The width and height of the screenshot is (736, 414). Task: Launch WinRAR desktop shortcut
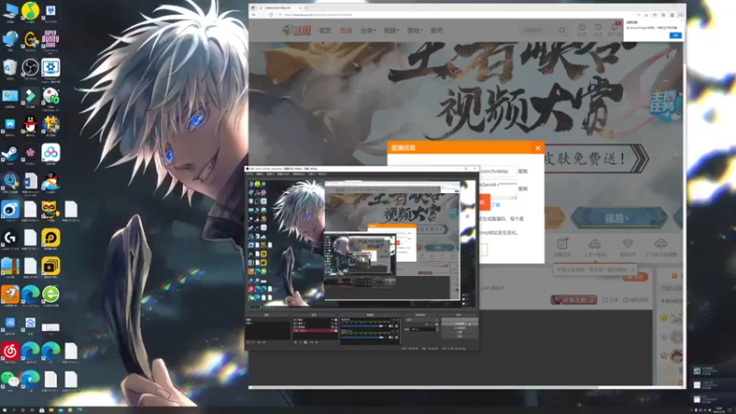[10, 267]
